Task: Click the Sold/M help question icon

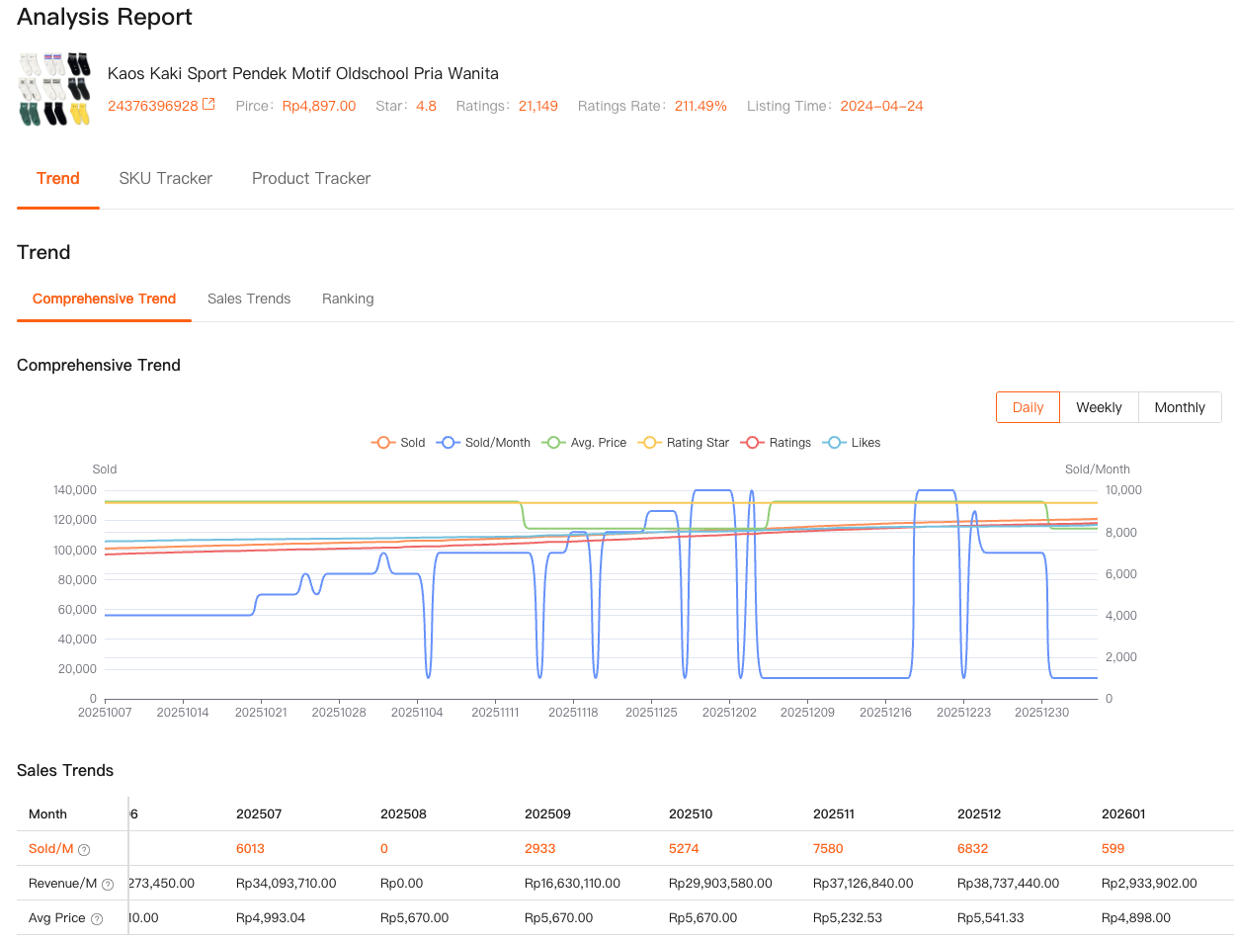Action: [x=84, y=849]
